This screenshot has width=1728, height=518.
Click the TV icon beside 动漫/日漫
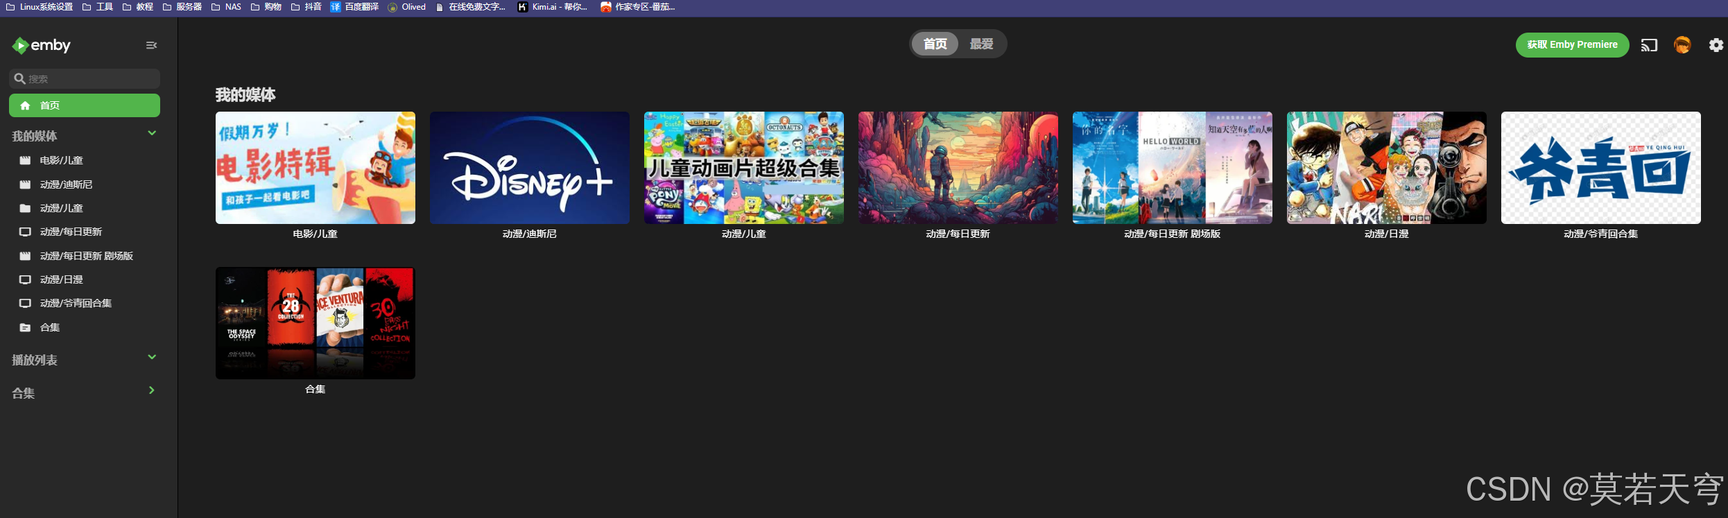[25, 279]
